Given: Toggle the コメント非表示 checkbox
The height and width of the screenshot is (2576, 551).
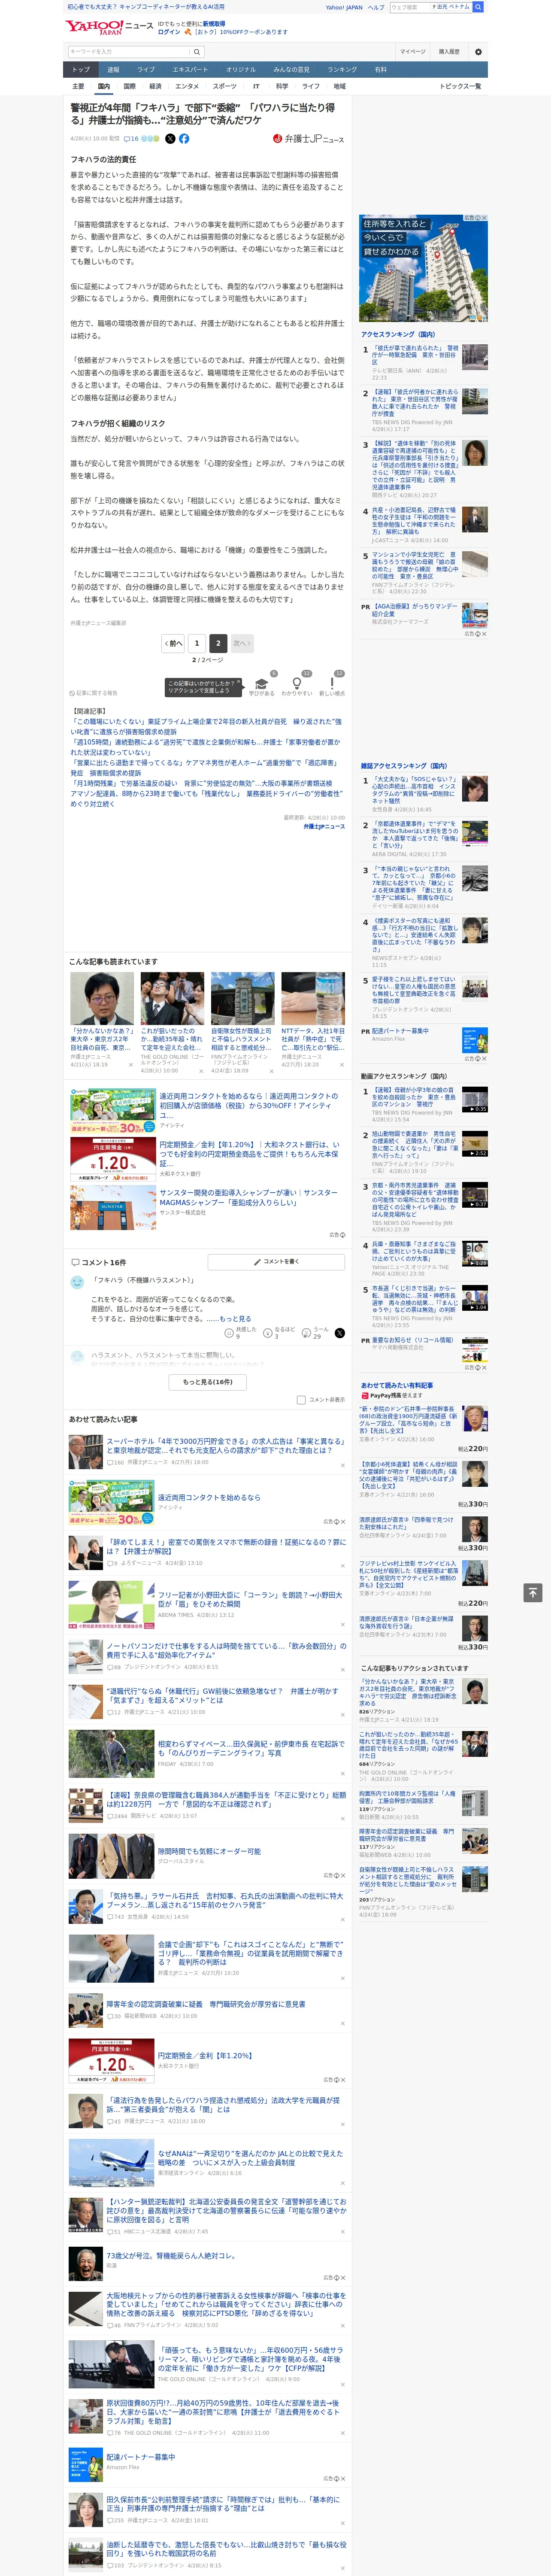Looking at the screenshot, I should (301, 1400).
